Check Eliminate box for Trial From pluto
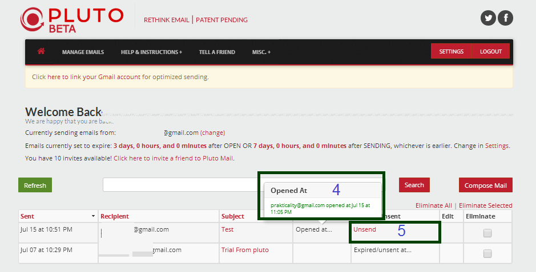 click(x=487, y=254)
